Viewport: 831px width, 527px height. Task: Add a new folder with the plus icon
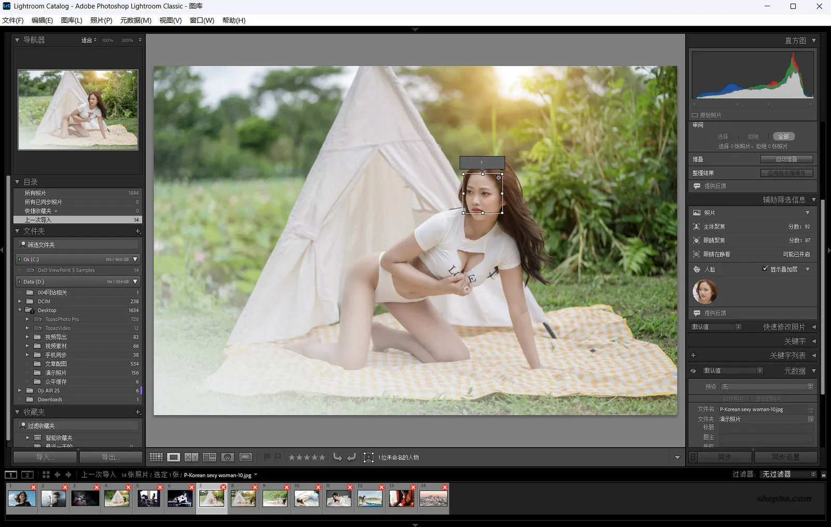138,231
